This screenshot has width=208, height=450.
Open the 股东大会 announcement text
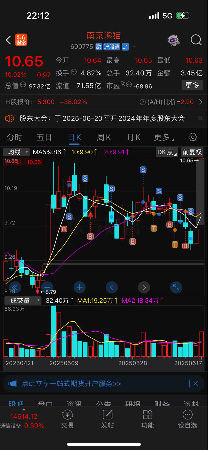pyautogui.click(x=102, y=118)
